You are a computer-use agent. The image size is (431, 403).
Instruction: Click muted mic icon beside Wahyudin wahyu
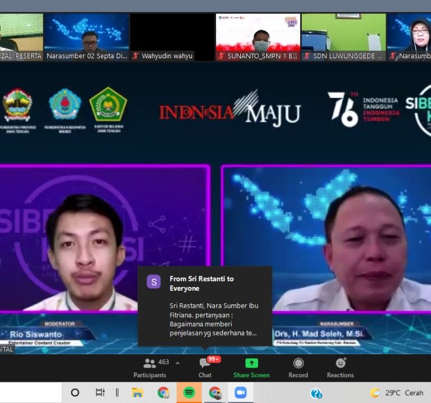tap(135, 56)
